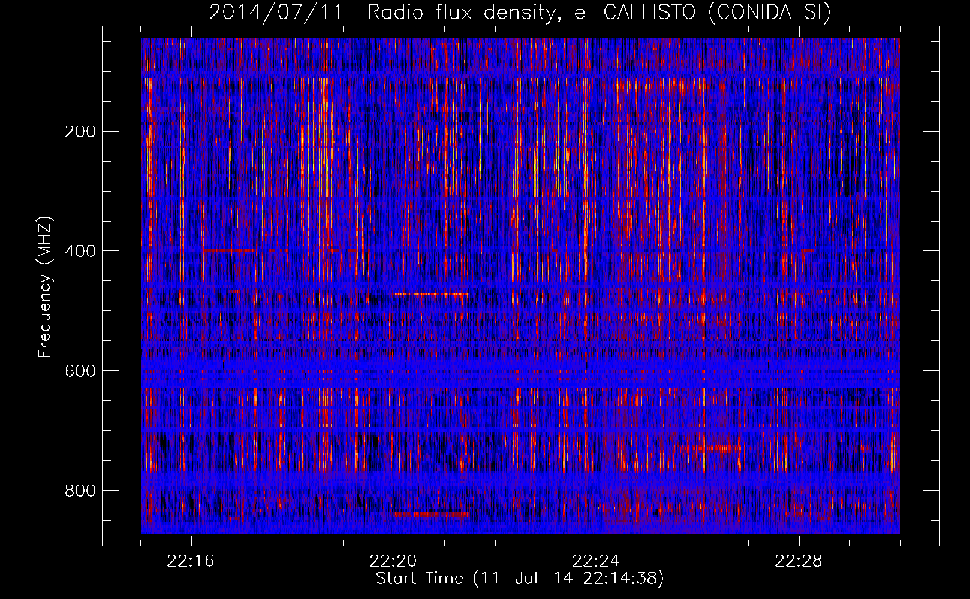
Task: Click the plot title "2014/07/11 Radio flux density, e-CALLISTO (CONIDA_SI)"
Action: pyautogui.click(x=520, y=12)
